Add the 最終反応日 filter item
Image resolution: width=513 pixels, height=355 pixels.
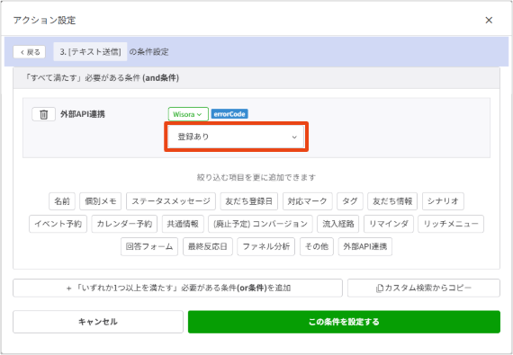[x=208, y=246]
